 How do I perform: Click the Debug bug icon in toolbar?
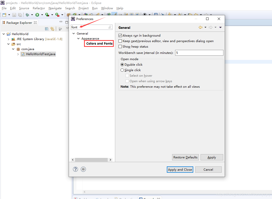27,15
